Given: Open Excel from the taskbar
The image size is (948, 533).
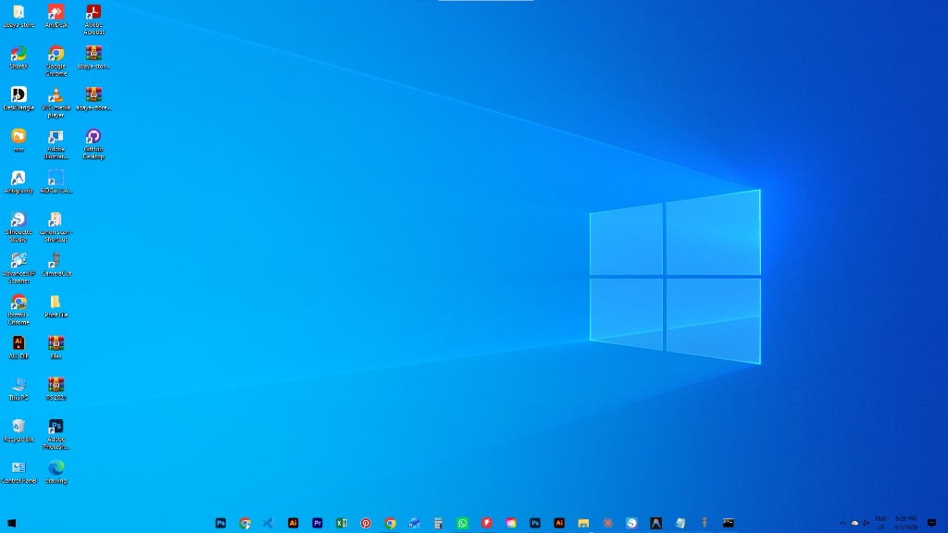Looking at the screenshot, I should click(342, 524).
